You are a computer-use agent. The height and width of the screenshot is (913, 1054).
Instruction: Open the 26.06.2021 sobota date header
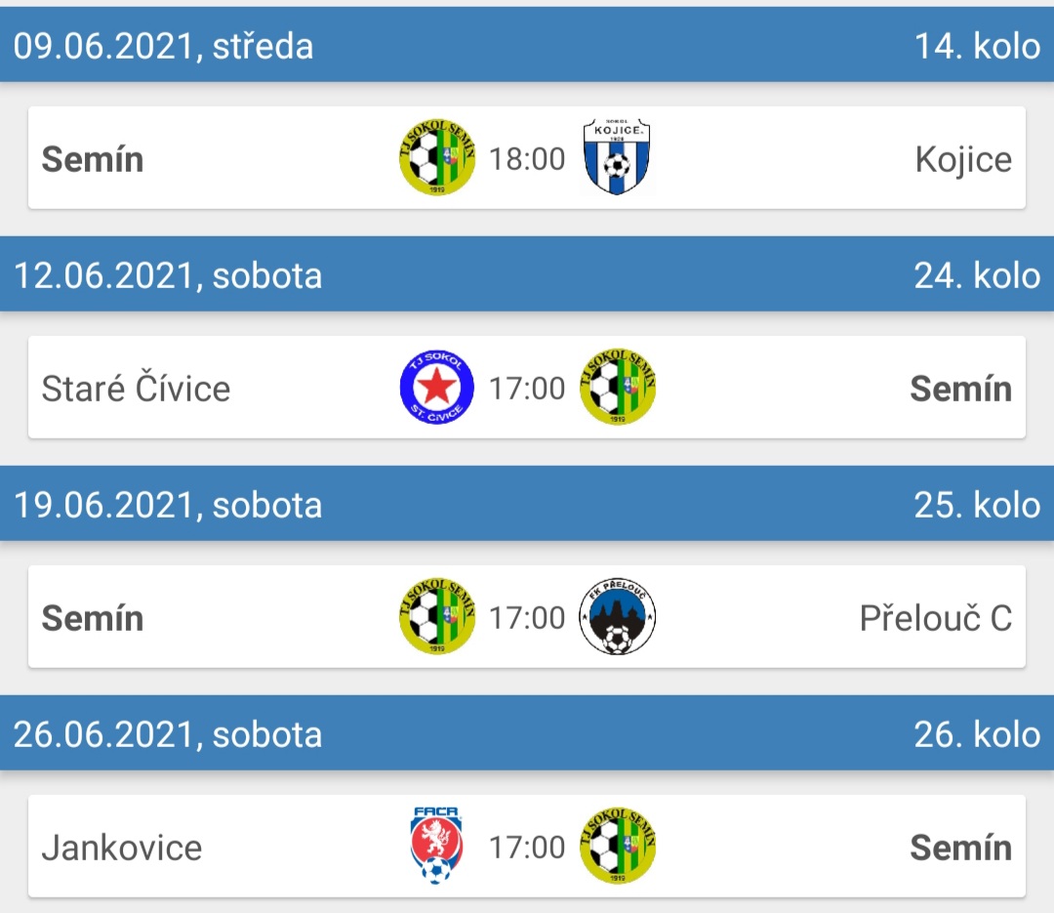click(168, 734)
